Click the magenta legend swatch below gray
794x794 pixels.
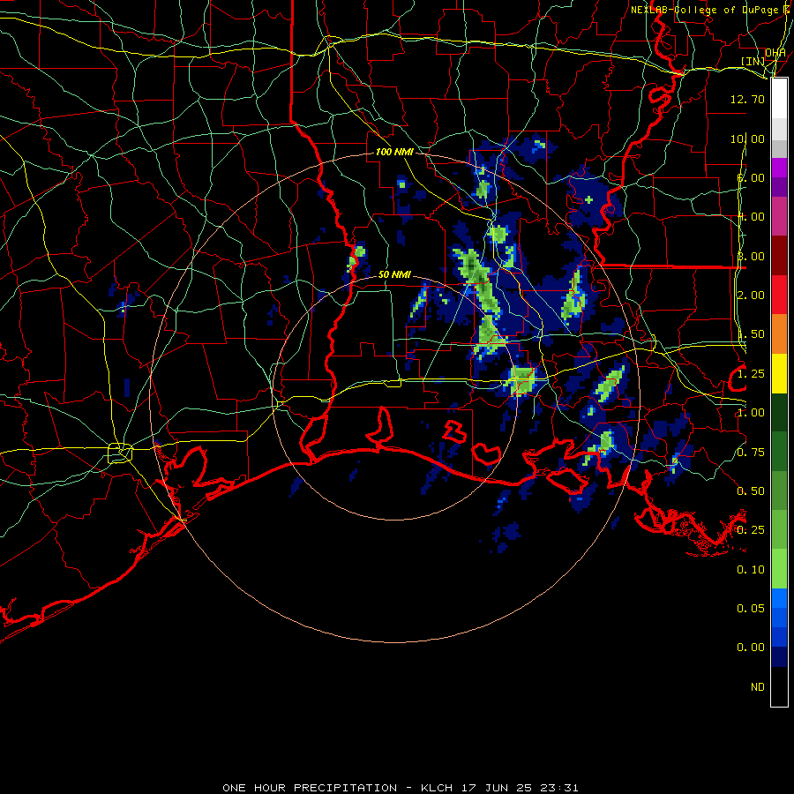point(779,168)
